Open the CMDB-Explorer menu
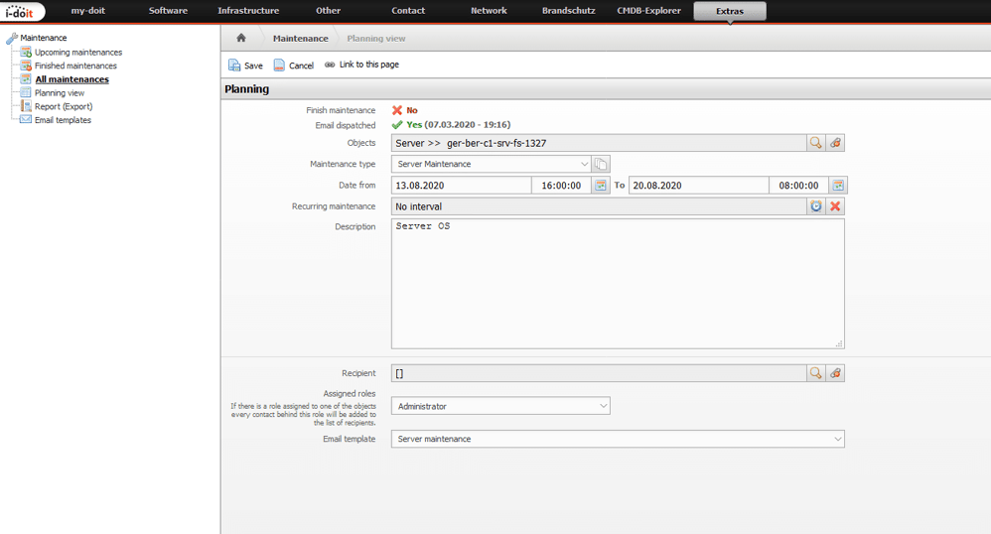The height and width of the screenshot is (534, 991). (x=648, y=11)
